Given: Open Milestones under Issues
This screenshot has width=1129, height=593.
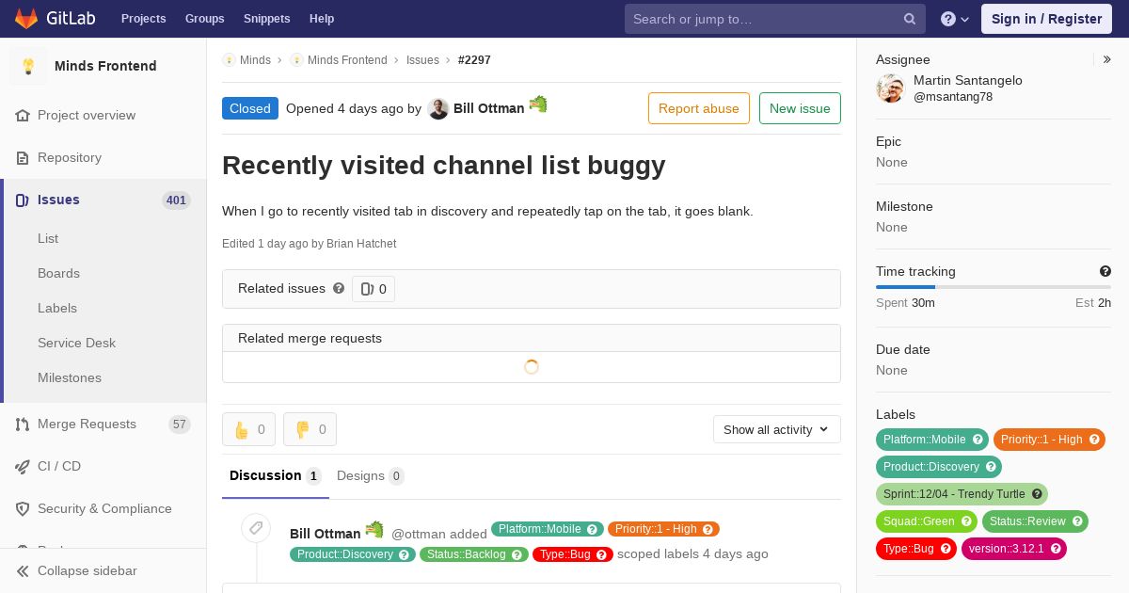Looking at the screenshot, I should point(70,378).
